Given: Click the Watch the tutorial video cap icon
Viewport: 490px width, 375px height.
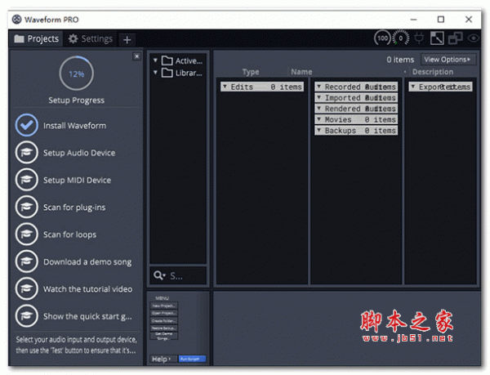Looking at the screenshot, I should click(x=27, y=288).
